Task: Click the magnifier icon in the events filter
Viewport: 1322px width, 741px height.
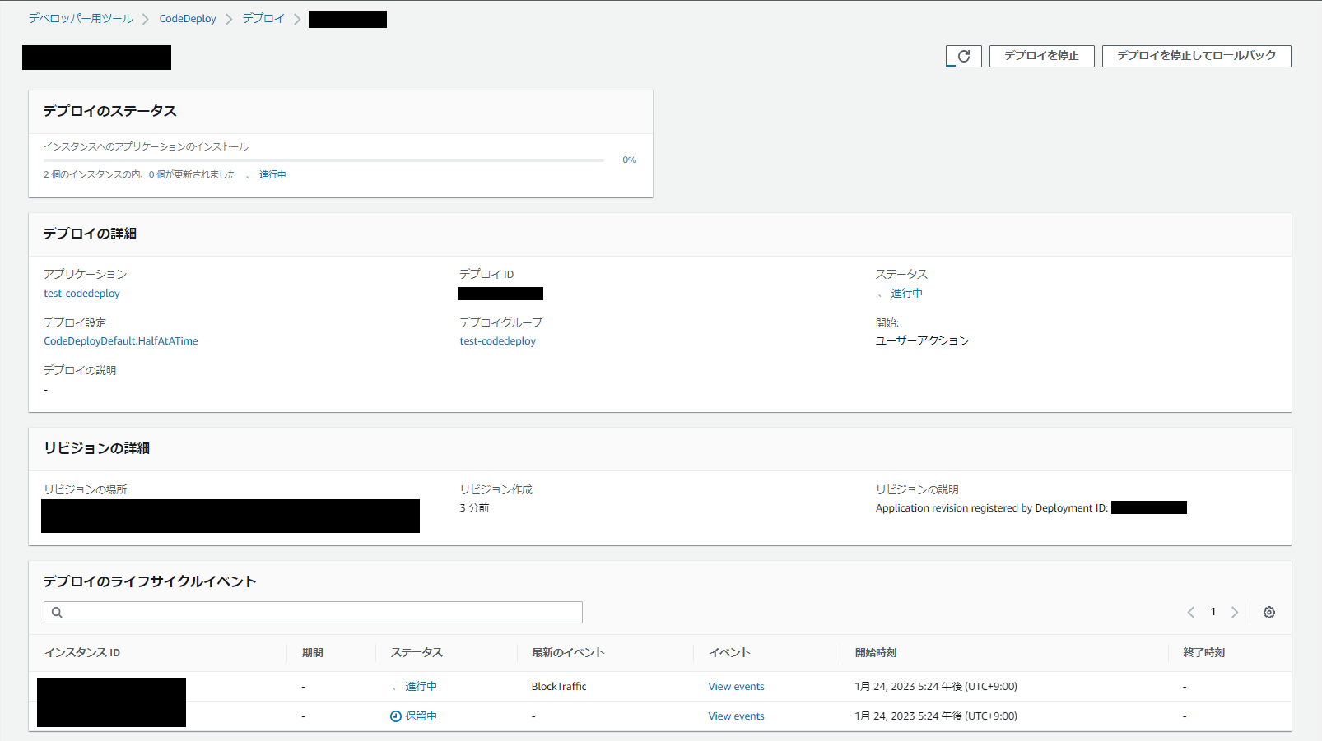Action: pyautogui.click(x=56, y=612)
